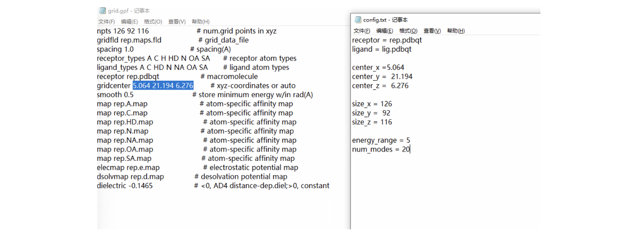Click the dielectric -0.1465 line
The height and width of the screenshot is (234, 639).
tap(125, 186)
